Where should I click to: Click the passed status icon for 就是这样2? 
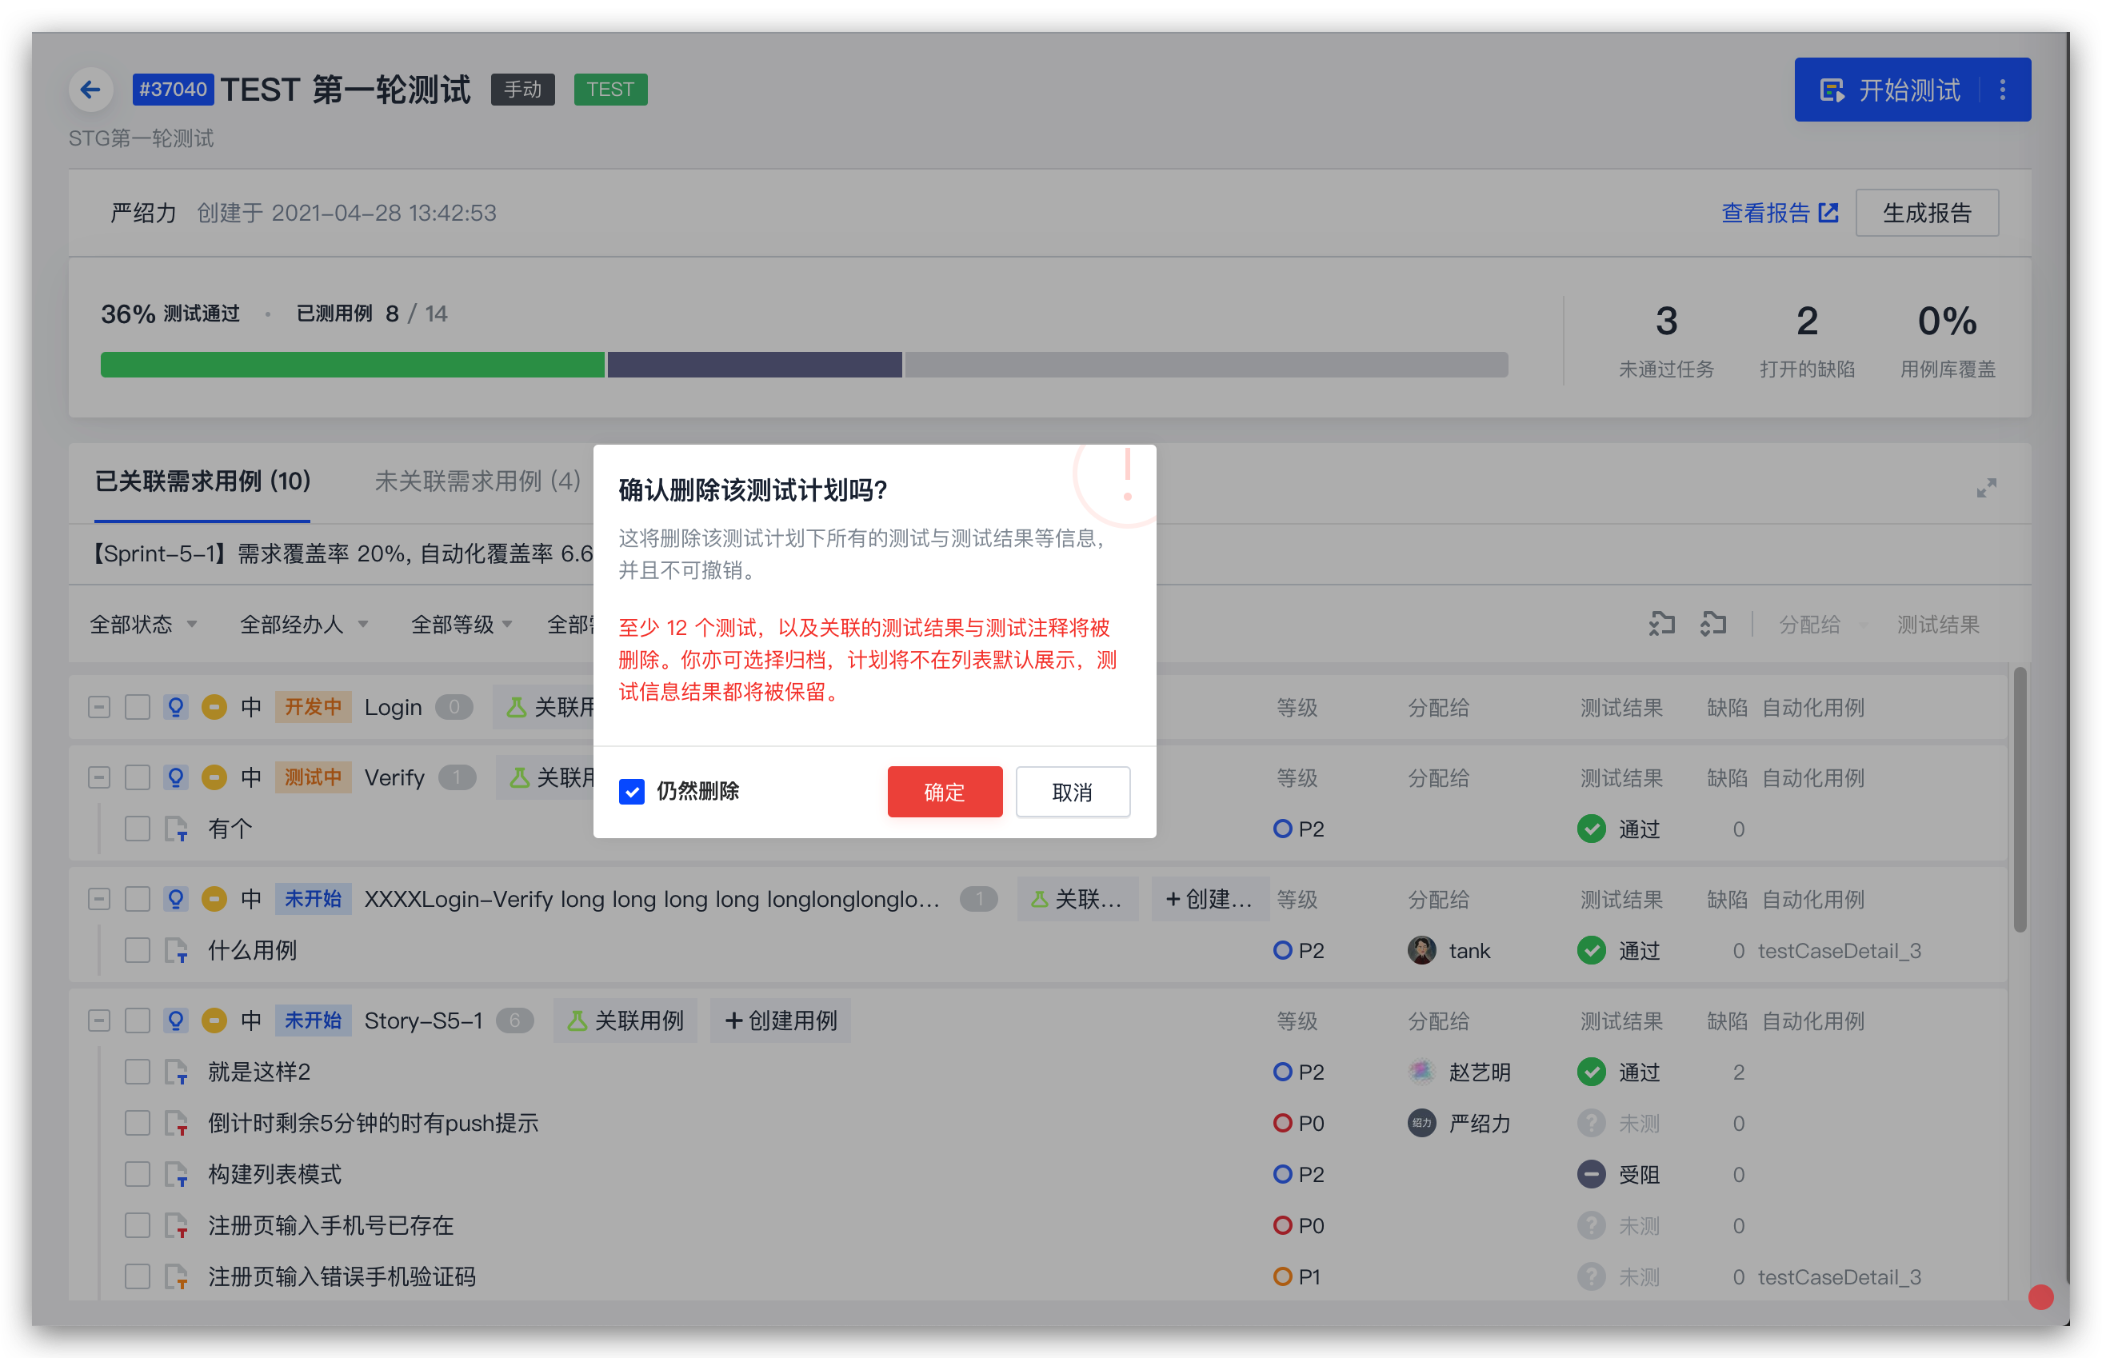coord(1591,1072)
